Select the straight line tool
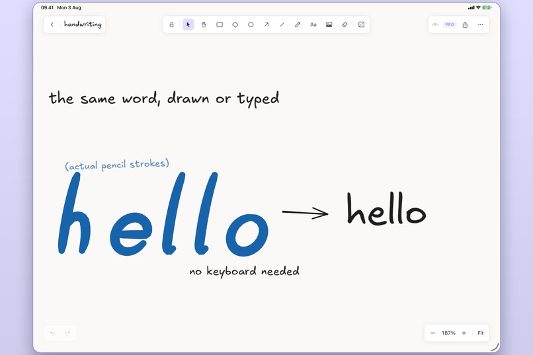 282,24
